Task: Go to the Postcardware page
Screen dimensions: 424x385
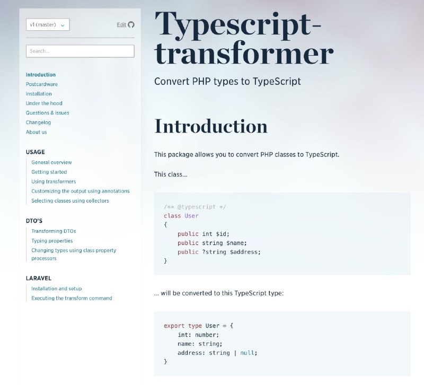Action: pyautogui.click(x=42, y=84)
